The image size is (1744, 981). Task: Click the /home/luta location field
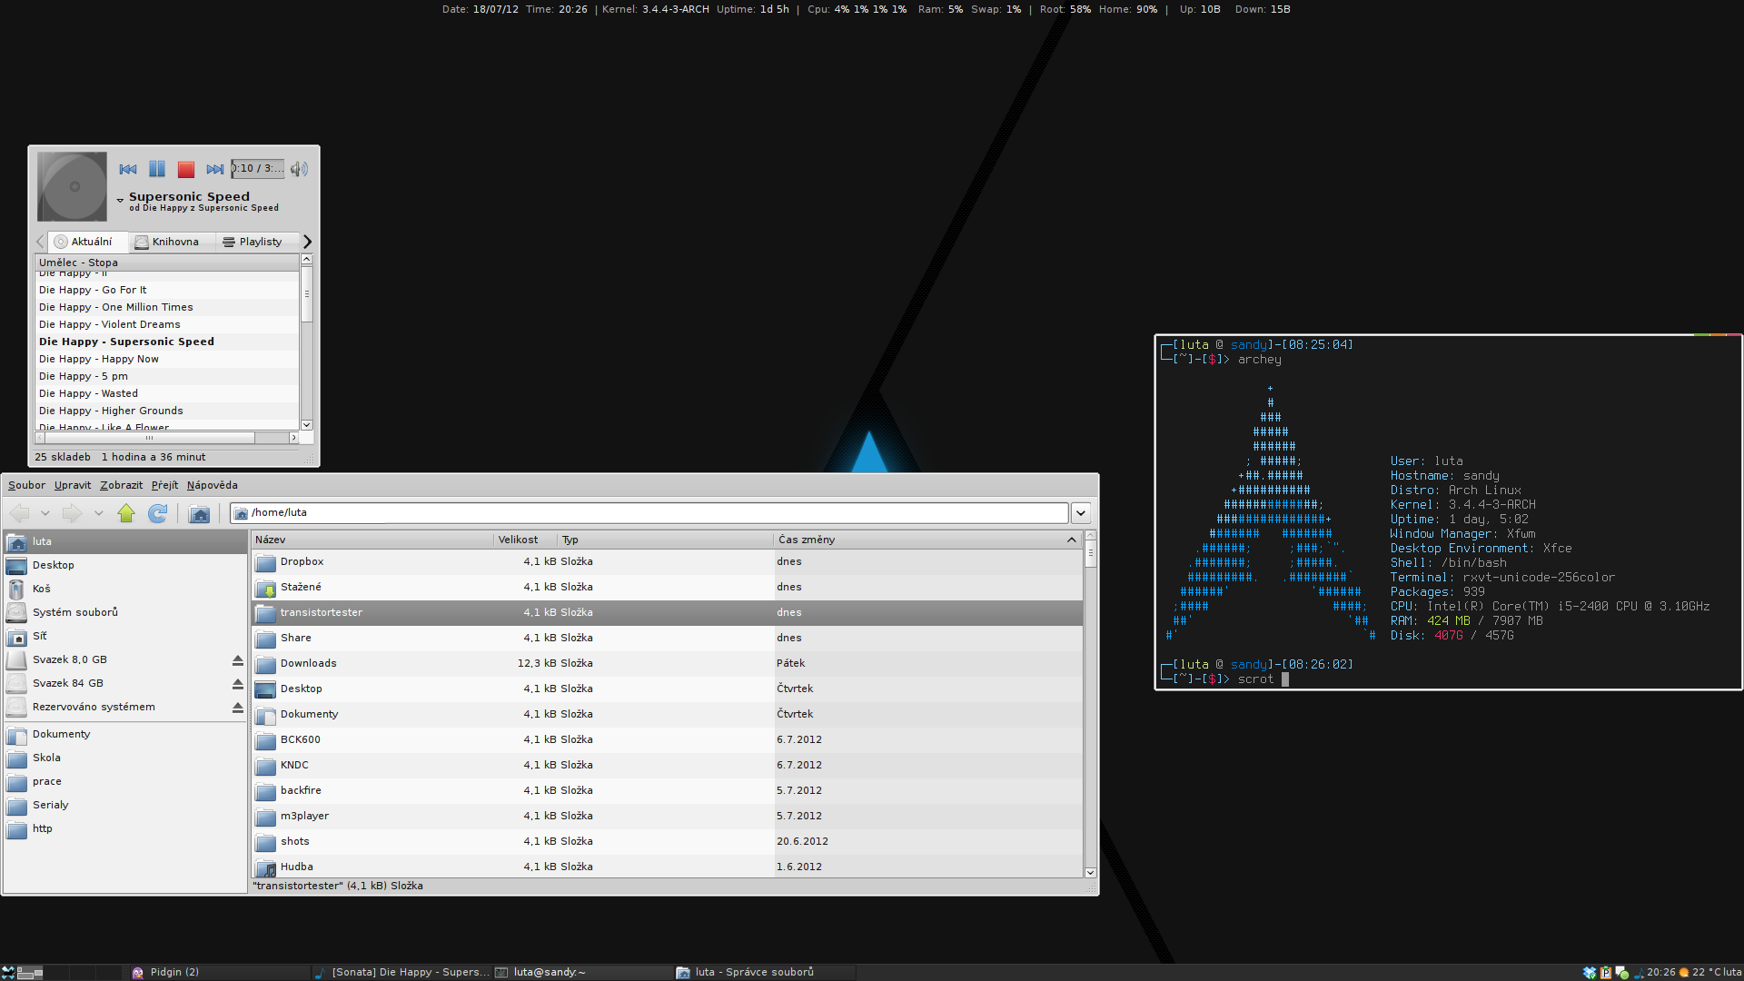click(x=649, y=513)
